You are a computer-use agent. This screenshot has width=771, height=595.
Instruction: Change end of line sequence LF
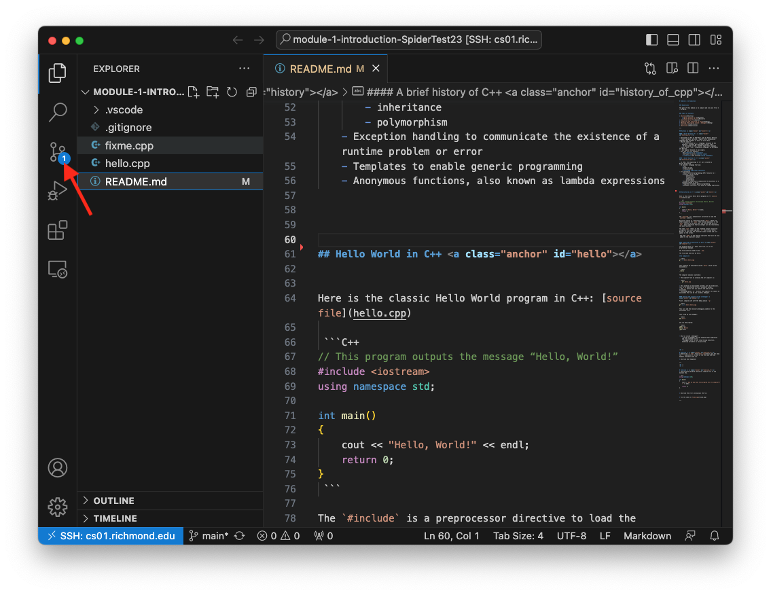pyautogui.click(x=605, y=536)
